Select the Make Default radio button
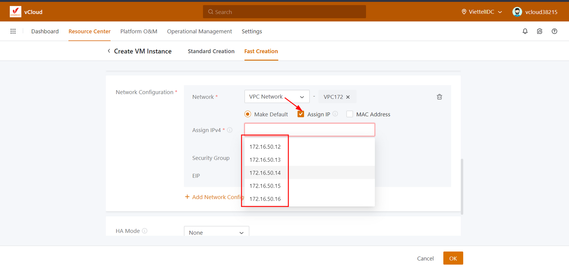Image resolution: width=569 pixels, height=270 pixels. [x=248, y=114]
